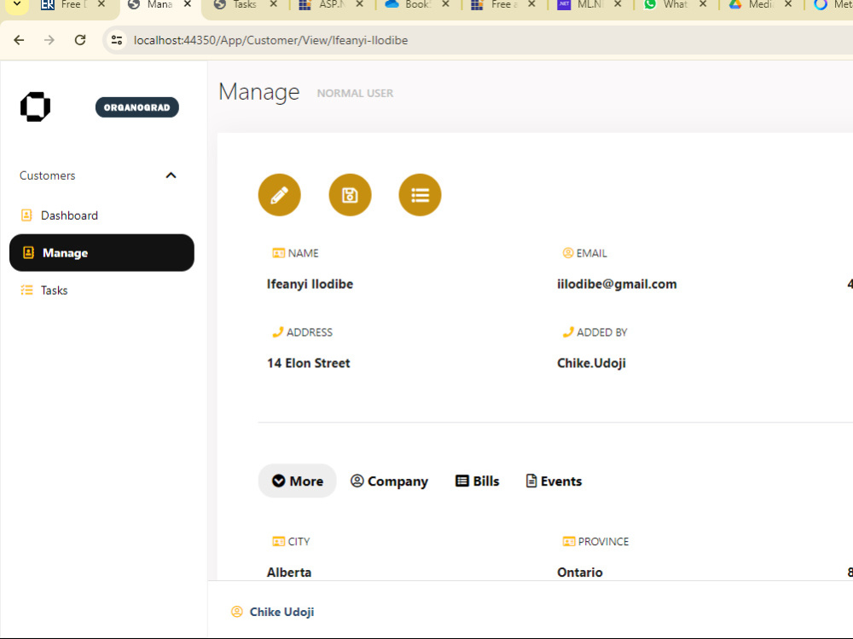Switch to the Company tab
The width and height of the screenshot is (853, 639).
[389, 481]
